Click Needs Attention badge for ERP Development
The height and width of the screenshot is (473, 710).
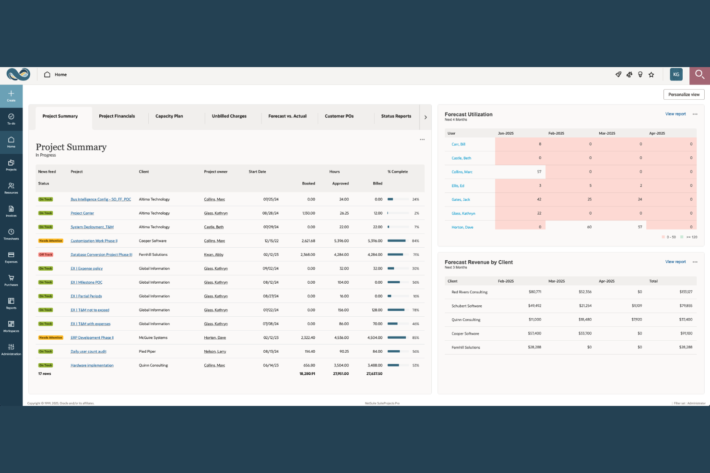(51, 338)
